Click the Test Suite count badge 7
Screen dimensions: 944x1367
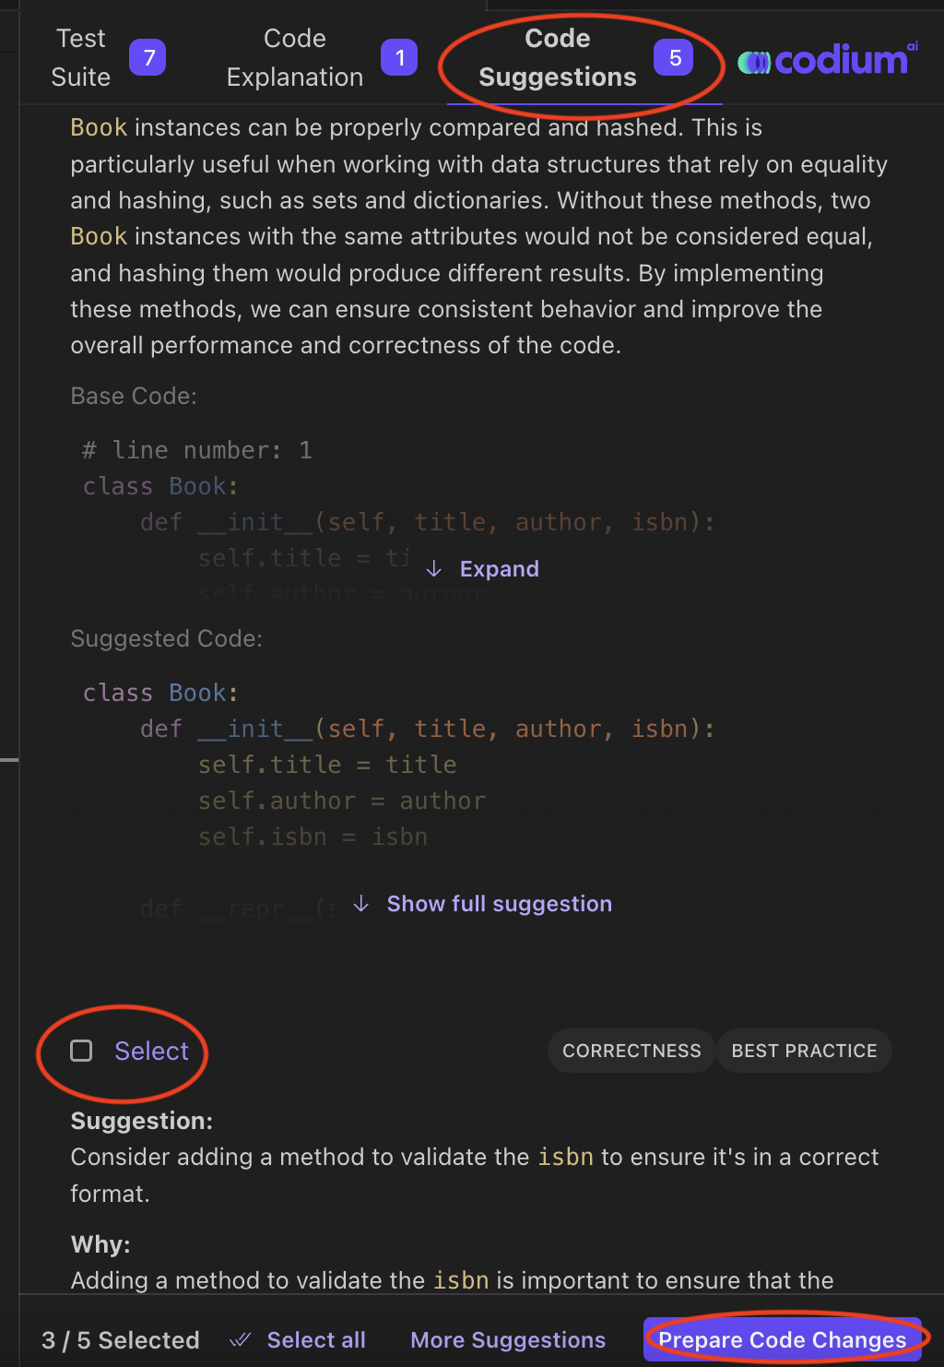147,58
